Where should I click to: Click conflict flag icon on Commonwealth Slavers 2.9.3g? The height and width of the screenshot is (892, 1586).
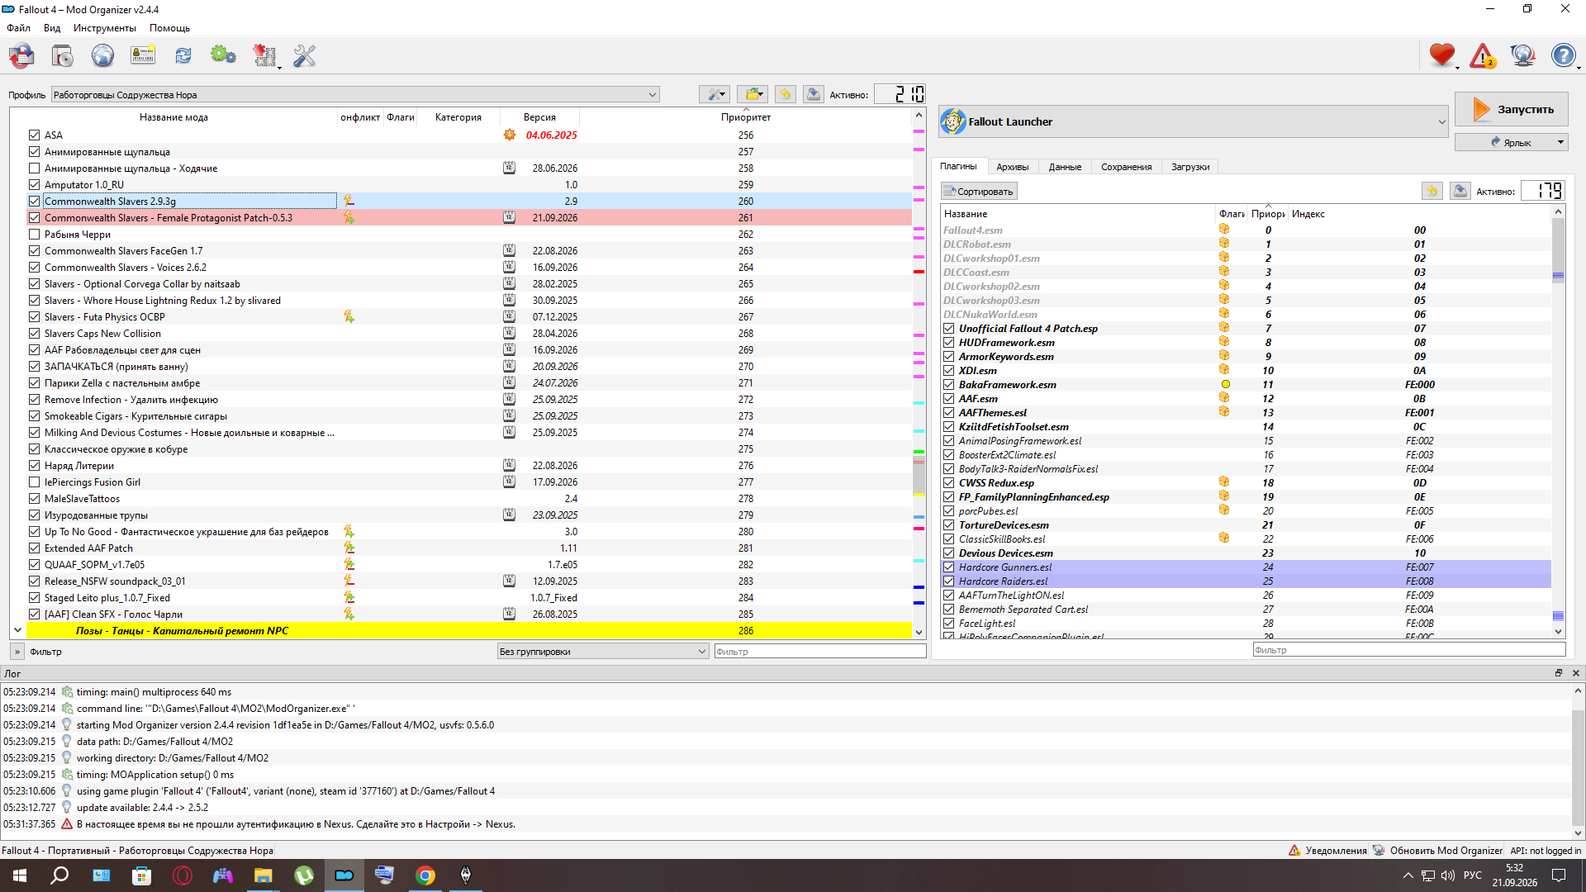click(349, 201)
